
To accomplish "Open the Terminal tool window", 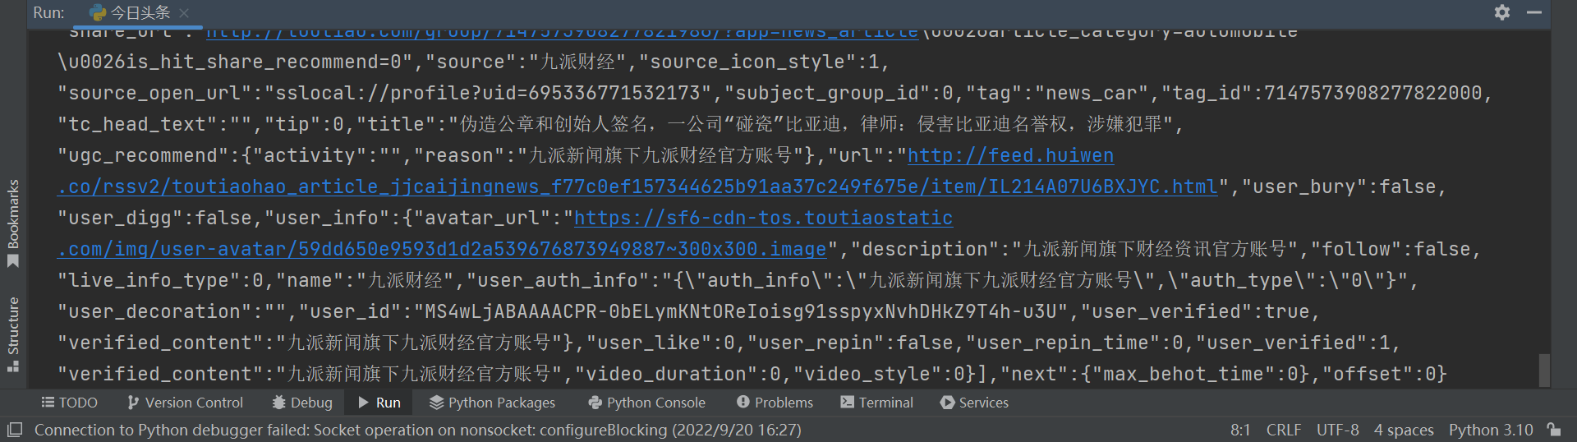I will (x=877, y=403).
